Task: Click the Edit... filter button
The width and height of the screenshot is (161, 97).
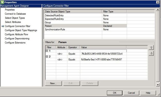Action: (x=72, y=83)
